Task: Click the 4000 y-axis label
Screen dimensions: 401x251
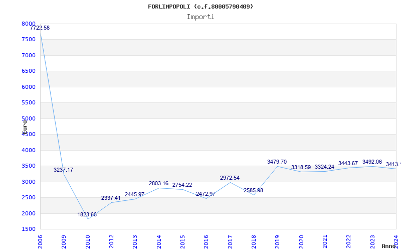Action: [29, 150]
